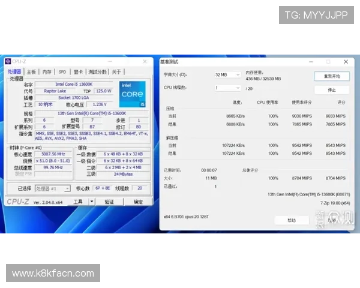Click the L3 cache 24 MBytes value
The width and height of the screenshot is (360, 288).
point(124,175)
